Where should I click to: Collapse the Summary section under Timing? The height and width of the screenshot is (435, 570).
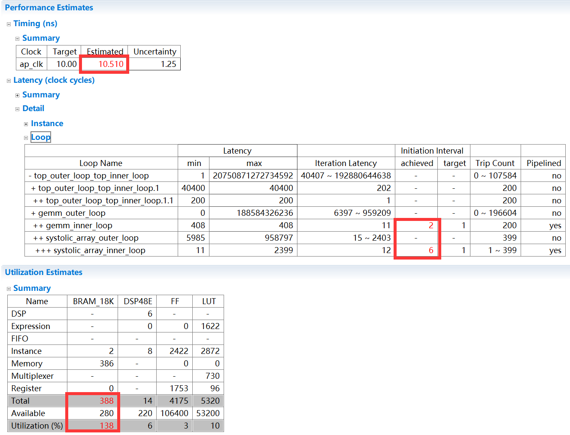[18, 39]
